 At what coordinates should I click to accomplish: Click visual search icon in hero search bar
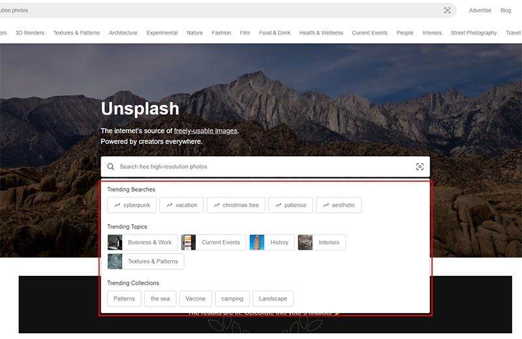click(x=420, y=167)
